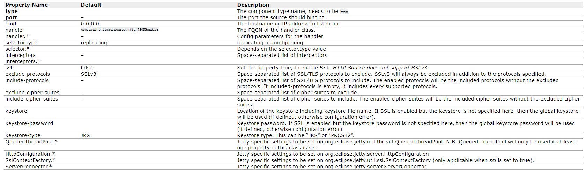Click the 'exclude-protocols' property name
This screenshot has width=587, height=170.
pyautogui.click(x=28, y=74)
